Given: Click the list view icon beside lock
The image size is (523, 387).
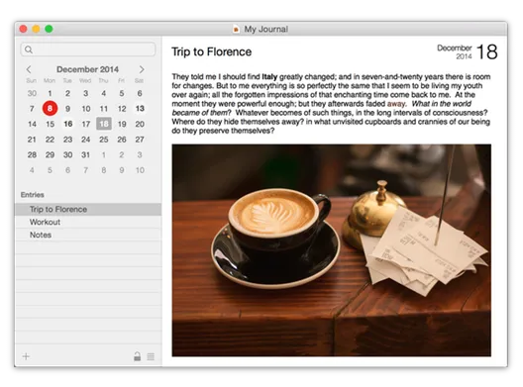Looking at the screenshot, I should coord(151,356).
